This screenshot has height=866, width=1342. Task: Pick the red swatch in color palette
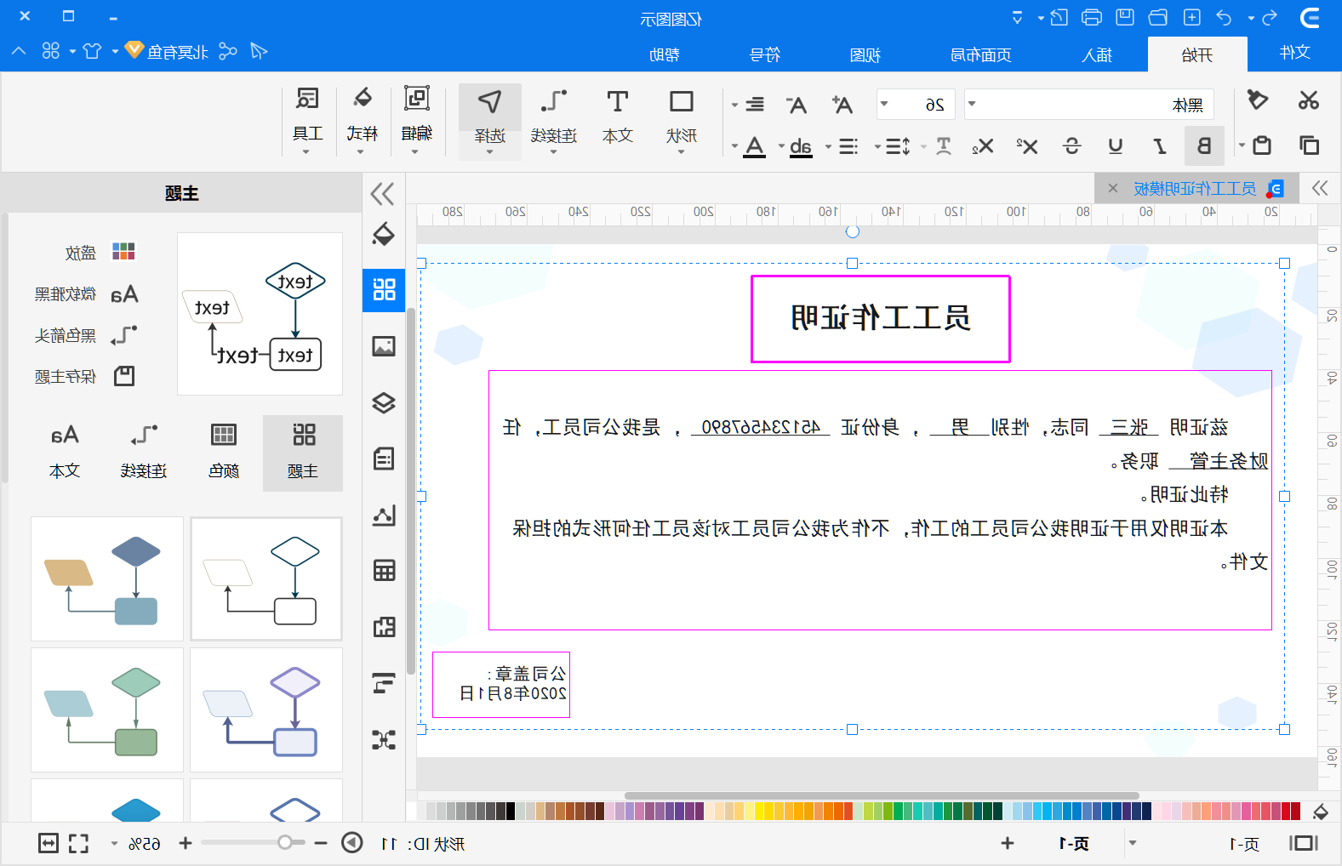pyautogui.click(x=1296, y=811)
